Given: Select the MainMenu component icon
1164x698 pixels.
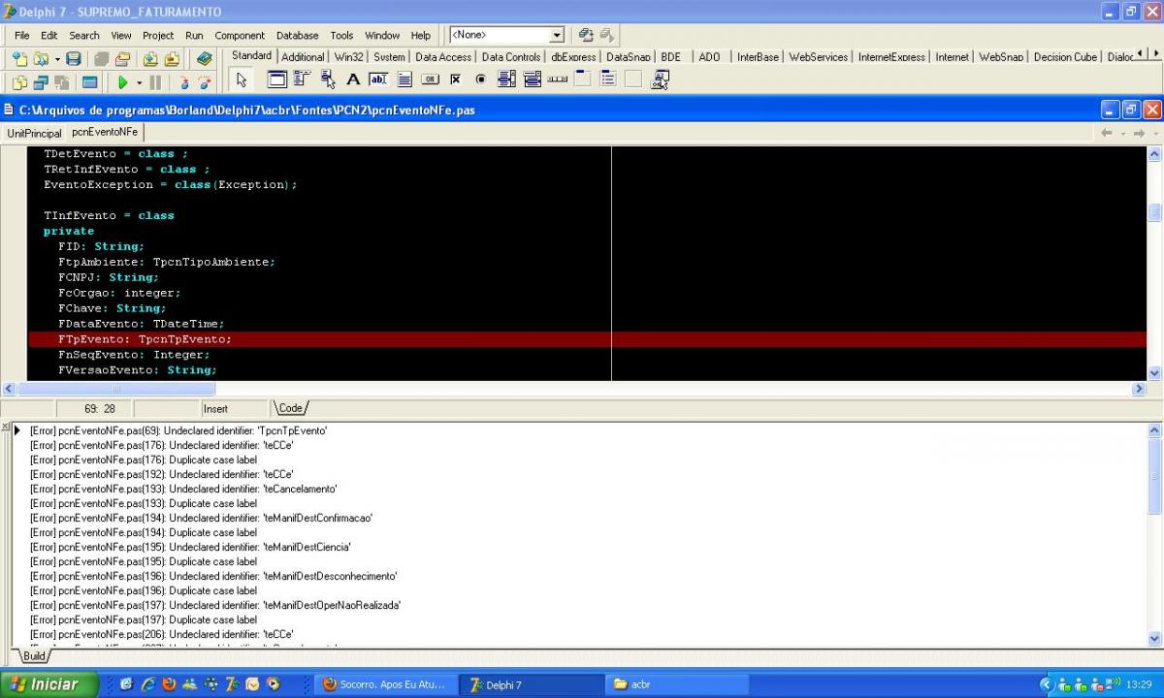Looking at the screenshot, I should click(302, 80).
